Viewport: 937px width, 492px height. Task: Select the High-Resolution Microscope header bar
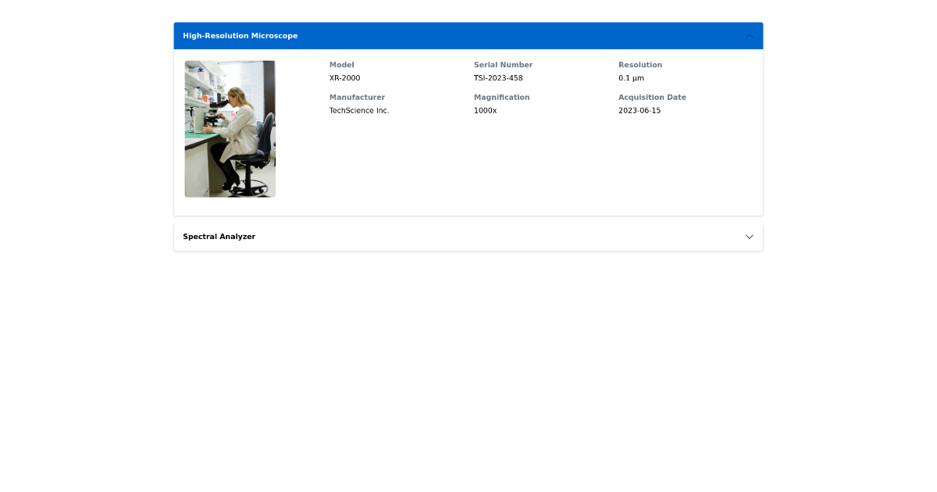point(468,35)
